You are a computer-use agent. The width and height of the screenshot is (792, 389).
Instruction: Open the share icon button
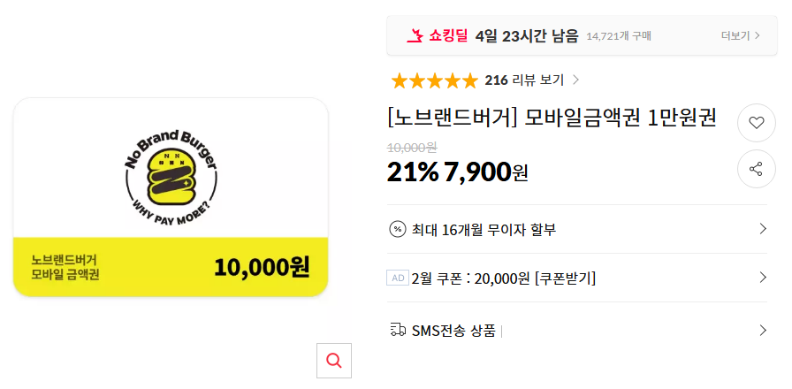[756, 169]
